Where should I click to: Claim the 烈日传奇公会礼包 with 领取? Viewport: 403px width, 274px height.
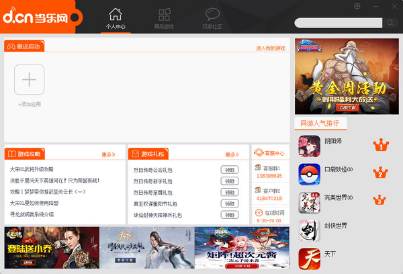coord(229,170)
